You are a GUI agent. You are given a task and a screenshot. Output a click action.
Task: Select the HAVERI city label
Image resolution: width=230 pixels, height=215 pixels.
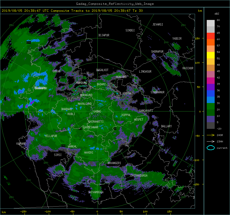pos(89,153)
